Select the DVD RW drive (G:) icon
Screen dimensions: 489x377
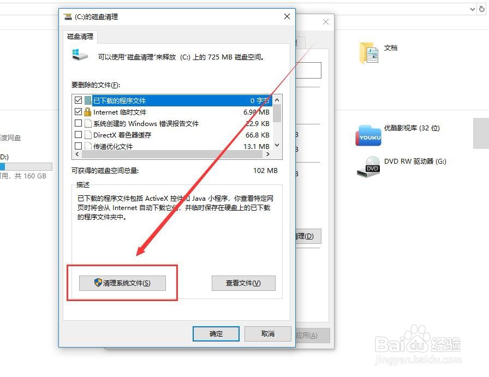[368, 167]
